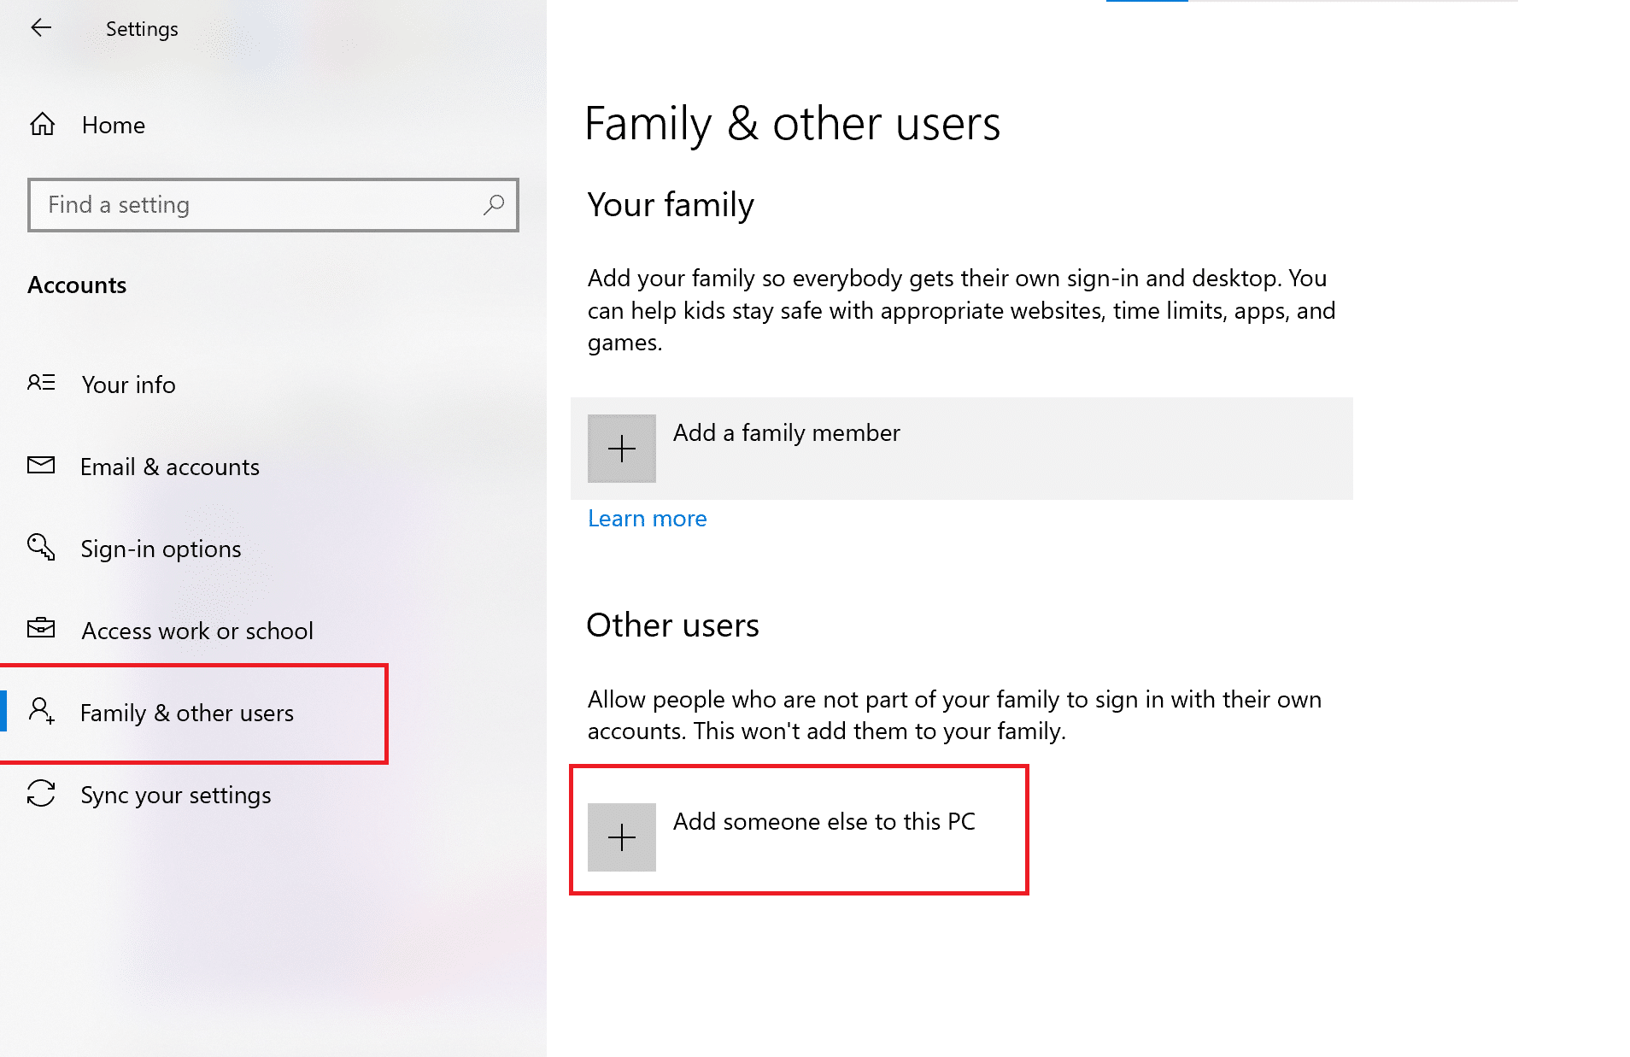Click the Sign-in options key icon

pyautogui.click(x=40, y=548)
